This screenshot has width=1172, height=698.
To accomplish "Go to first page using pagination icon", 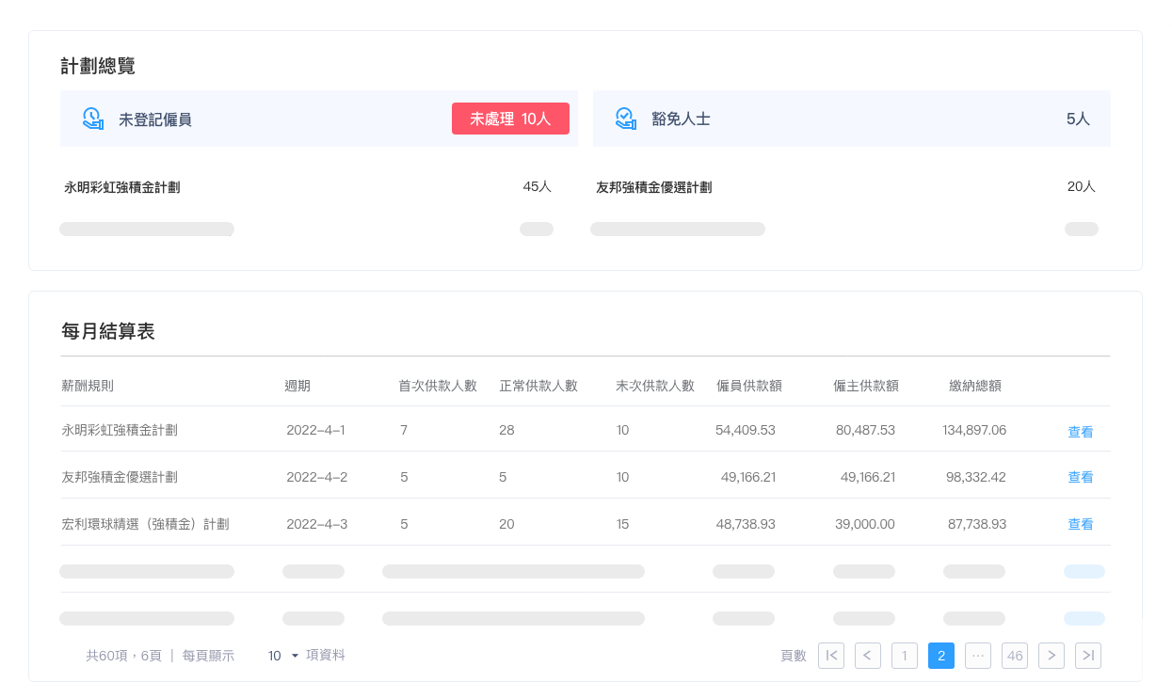I will point(831,656).
